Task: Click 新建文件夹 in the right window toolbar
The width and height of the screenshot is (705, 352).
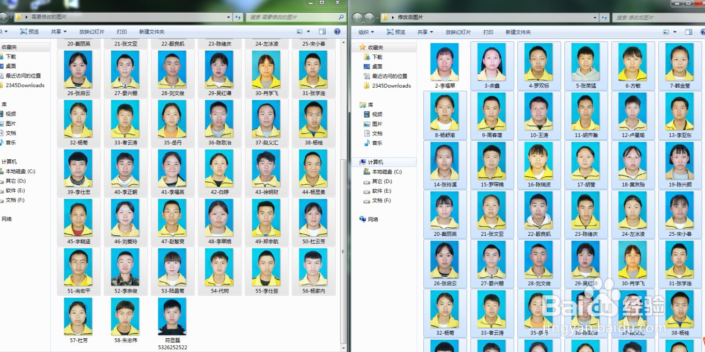Action: [x=518, y=32]
